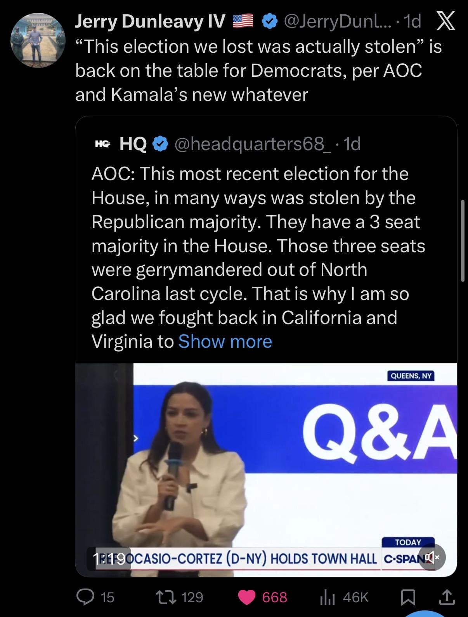The image size is (468, 617).
Task: Open Jerry Dunleavy IV's profile name
Action: click(x=149, y=21)
